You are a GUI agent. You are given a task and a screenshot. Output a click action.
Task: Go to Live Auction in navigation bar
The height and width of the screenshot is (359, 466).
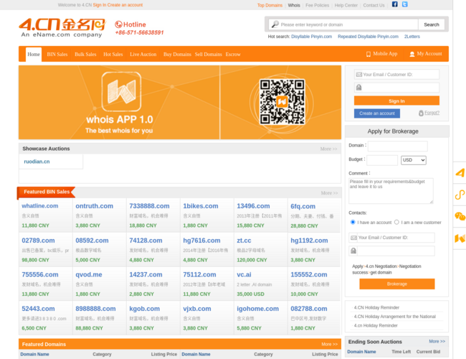coord(143,54)
